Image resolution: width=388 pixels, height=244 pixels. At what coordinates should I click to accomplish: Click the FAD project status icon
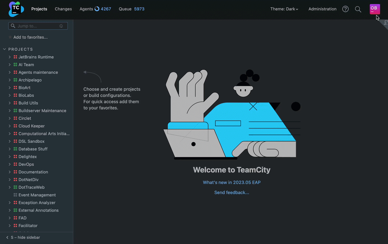coord(15,218)
